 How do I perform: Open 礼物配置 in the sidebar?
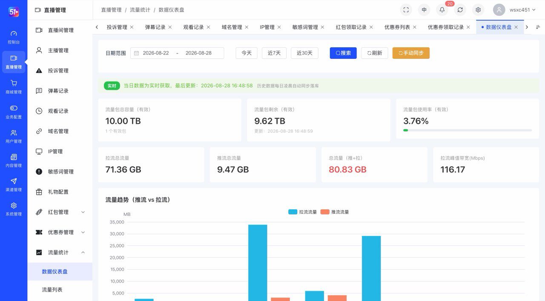tap(60, 192)
